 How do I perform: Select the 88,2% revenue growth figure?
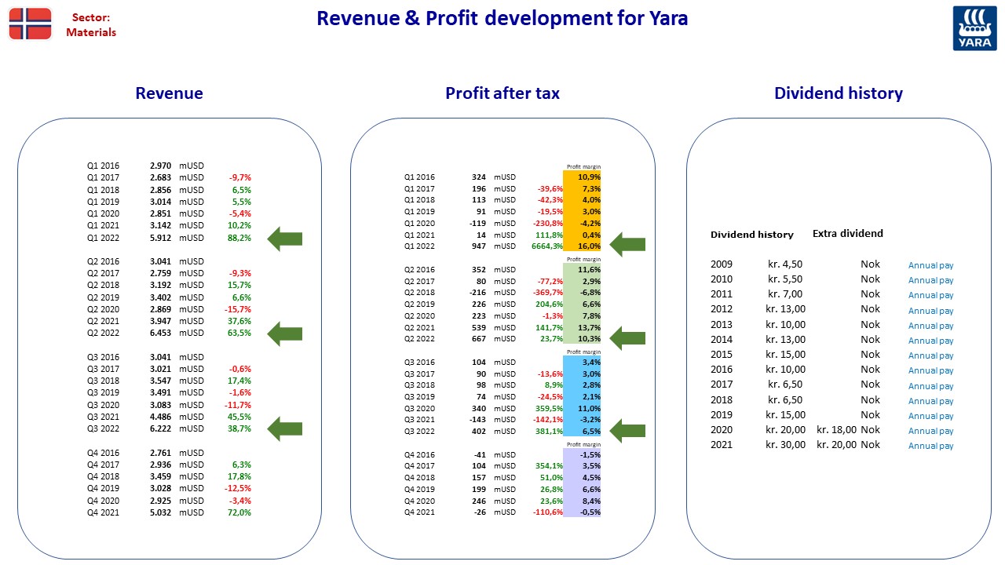tap(239, 238)
